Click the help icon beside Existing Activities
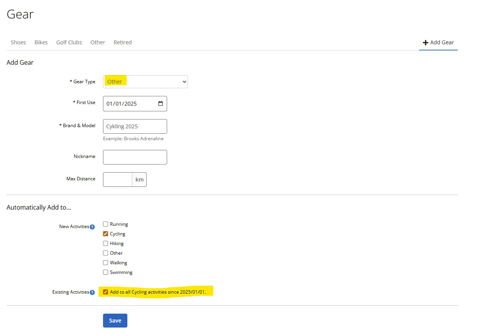This screenshot has height=336, width=477. 92,292
